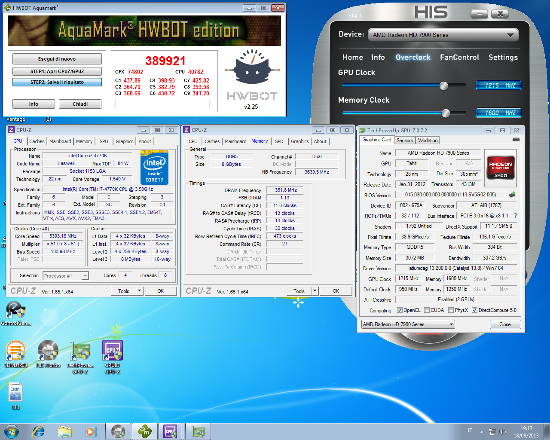This screenshot has width=550, height=440.
Task: Click the Windows Start orb
Action: [x=12, y=431]
